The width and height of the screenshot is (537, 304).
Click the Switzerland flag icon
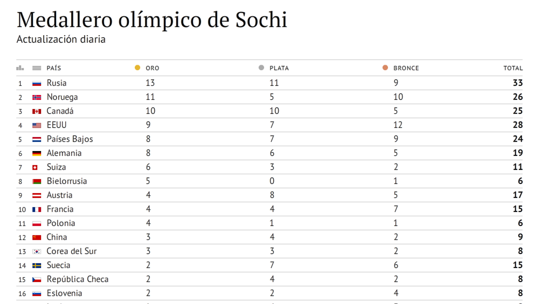pyautogui.click(x=35, y=167)
